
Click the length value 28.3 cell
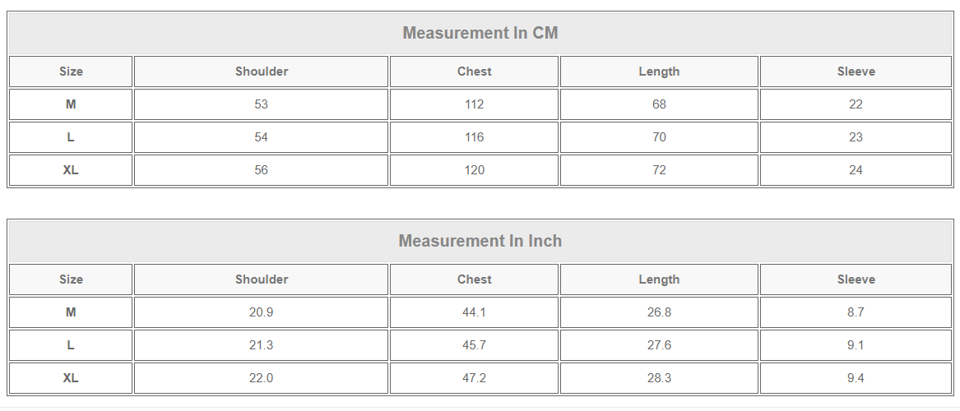tap(659, 378)
